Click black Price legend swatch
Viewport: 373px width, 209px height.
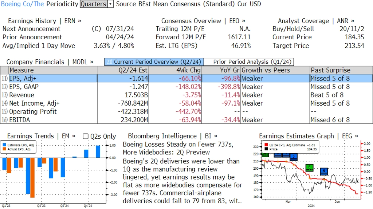[266, 149]
